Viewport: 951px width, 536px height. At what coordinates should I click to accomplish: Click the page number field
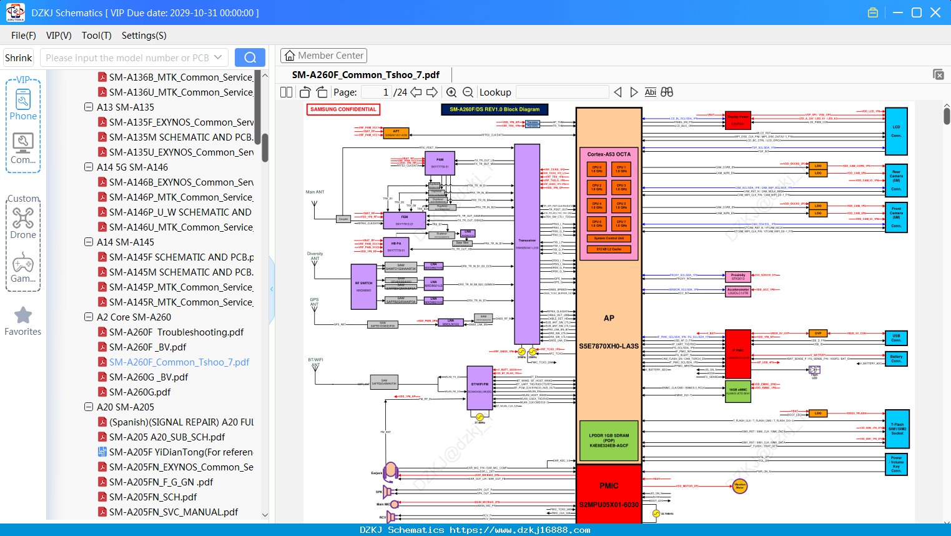376,92
